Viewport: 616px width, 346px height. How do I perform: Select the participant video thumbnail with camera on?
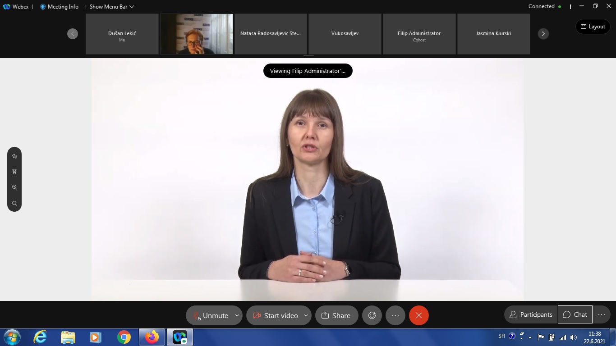(x=197, y=34)
